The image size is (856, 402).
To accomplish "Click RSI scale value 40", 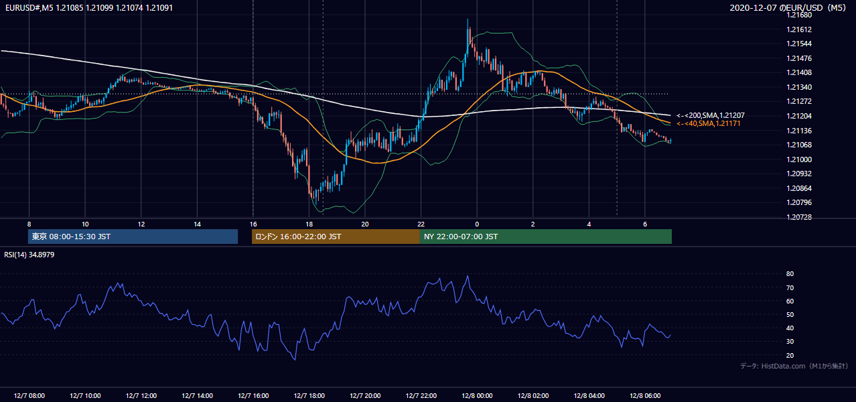I will click(790, 328).
